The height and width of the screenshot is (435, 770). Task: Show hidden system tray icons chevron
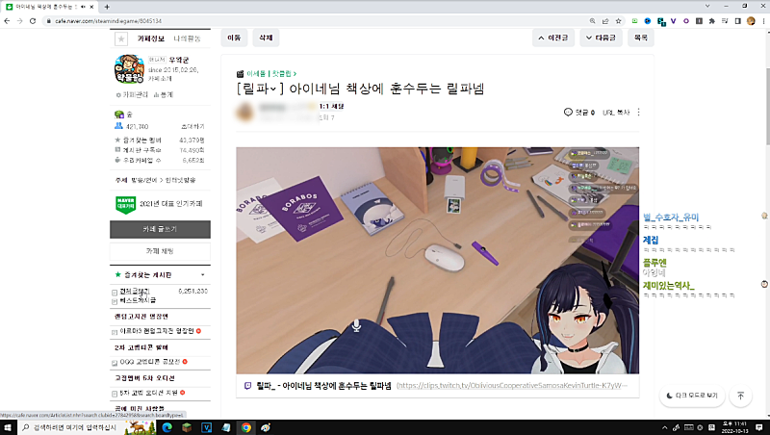pyautogui.click(x=664, y=427)
